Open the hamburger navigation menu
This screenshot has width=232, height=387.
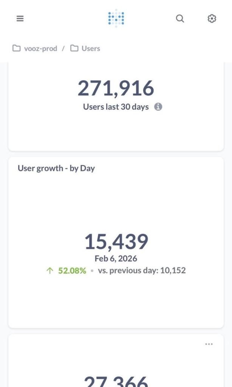click(20, 18)
